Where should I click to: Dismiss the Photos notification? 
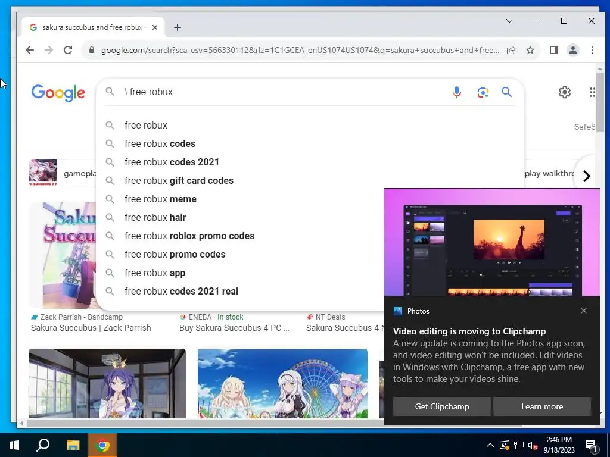[584, 311]
